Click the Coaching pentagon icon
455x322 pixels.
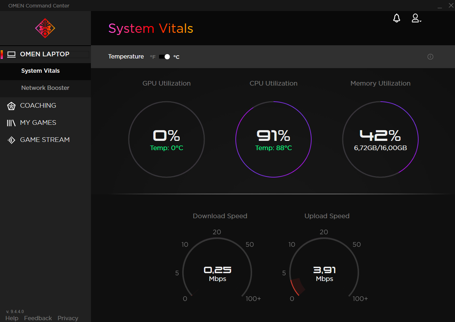point(12,106)
